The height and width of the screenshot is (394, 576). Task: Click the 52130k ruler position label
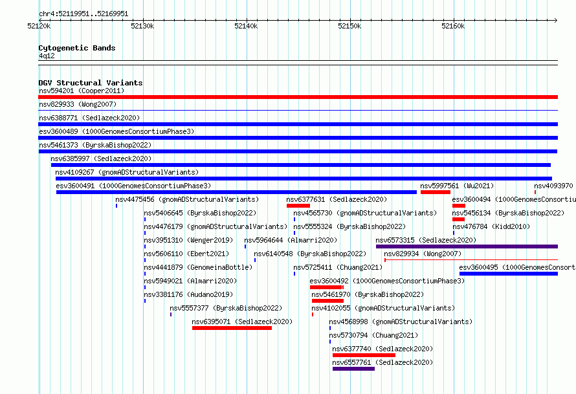coord(142,26)
